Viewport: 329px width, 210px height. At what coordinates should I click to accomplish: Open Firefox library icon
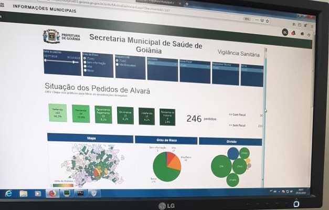294,25
